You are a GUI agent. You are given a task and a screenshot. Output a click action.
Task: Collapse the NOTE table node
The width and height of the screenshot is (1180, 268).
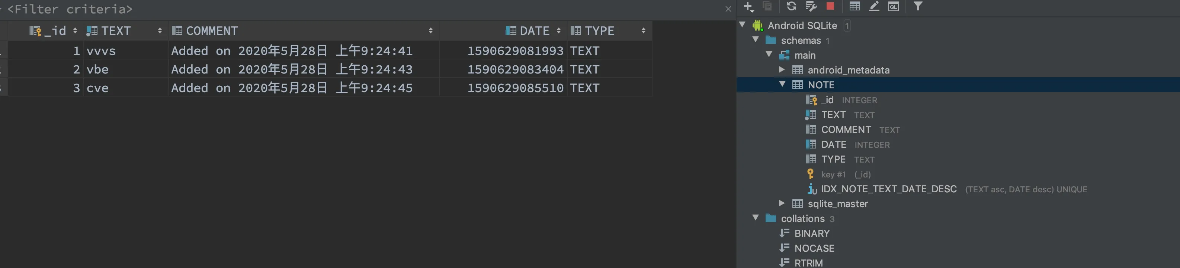(x=782, y=84)
